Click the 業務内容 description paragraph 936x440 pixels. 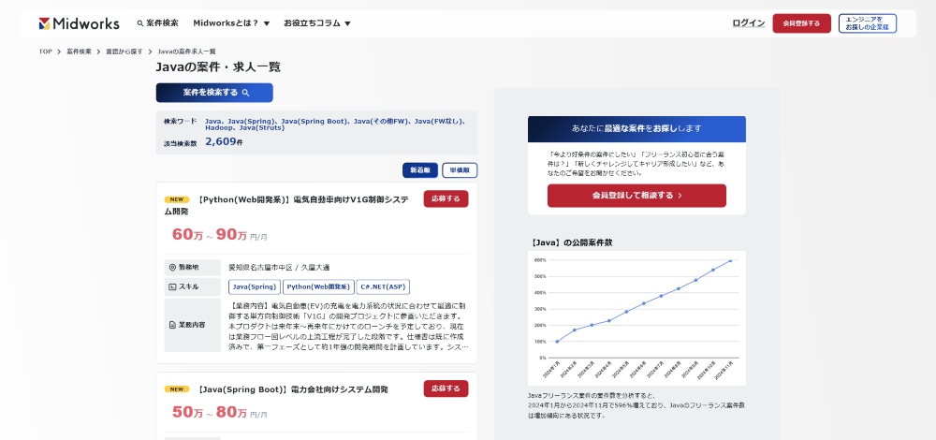(x=348, y=326)
